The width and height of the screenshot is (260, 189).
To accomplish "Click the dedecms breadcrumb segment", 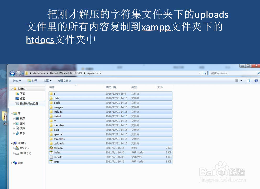I will point(39,73).
